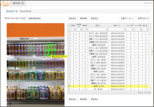
Task: Check the row with code 4901411110417
Action: point(69,89)
